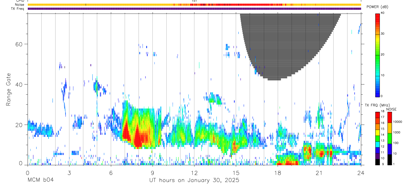Click the 'Noise' row label at top
This screenshot has height=187, width=406.
click(x=20, y=5)
